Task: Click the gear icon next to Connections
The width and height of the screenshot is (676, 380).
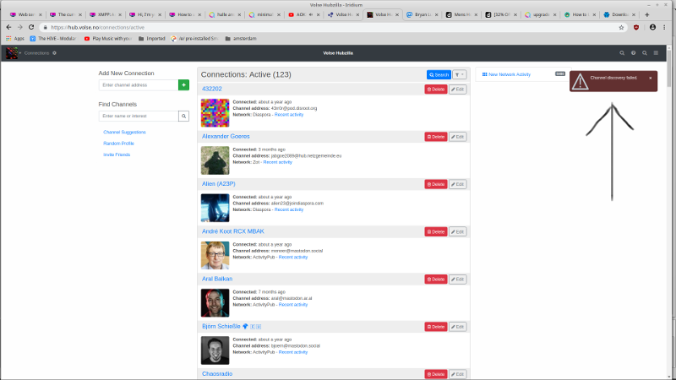Action: coord(55,53)
